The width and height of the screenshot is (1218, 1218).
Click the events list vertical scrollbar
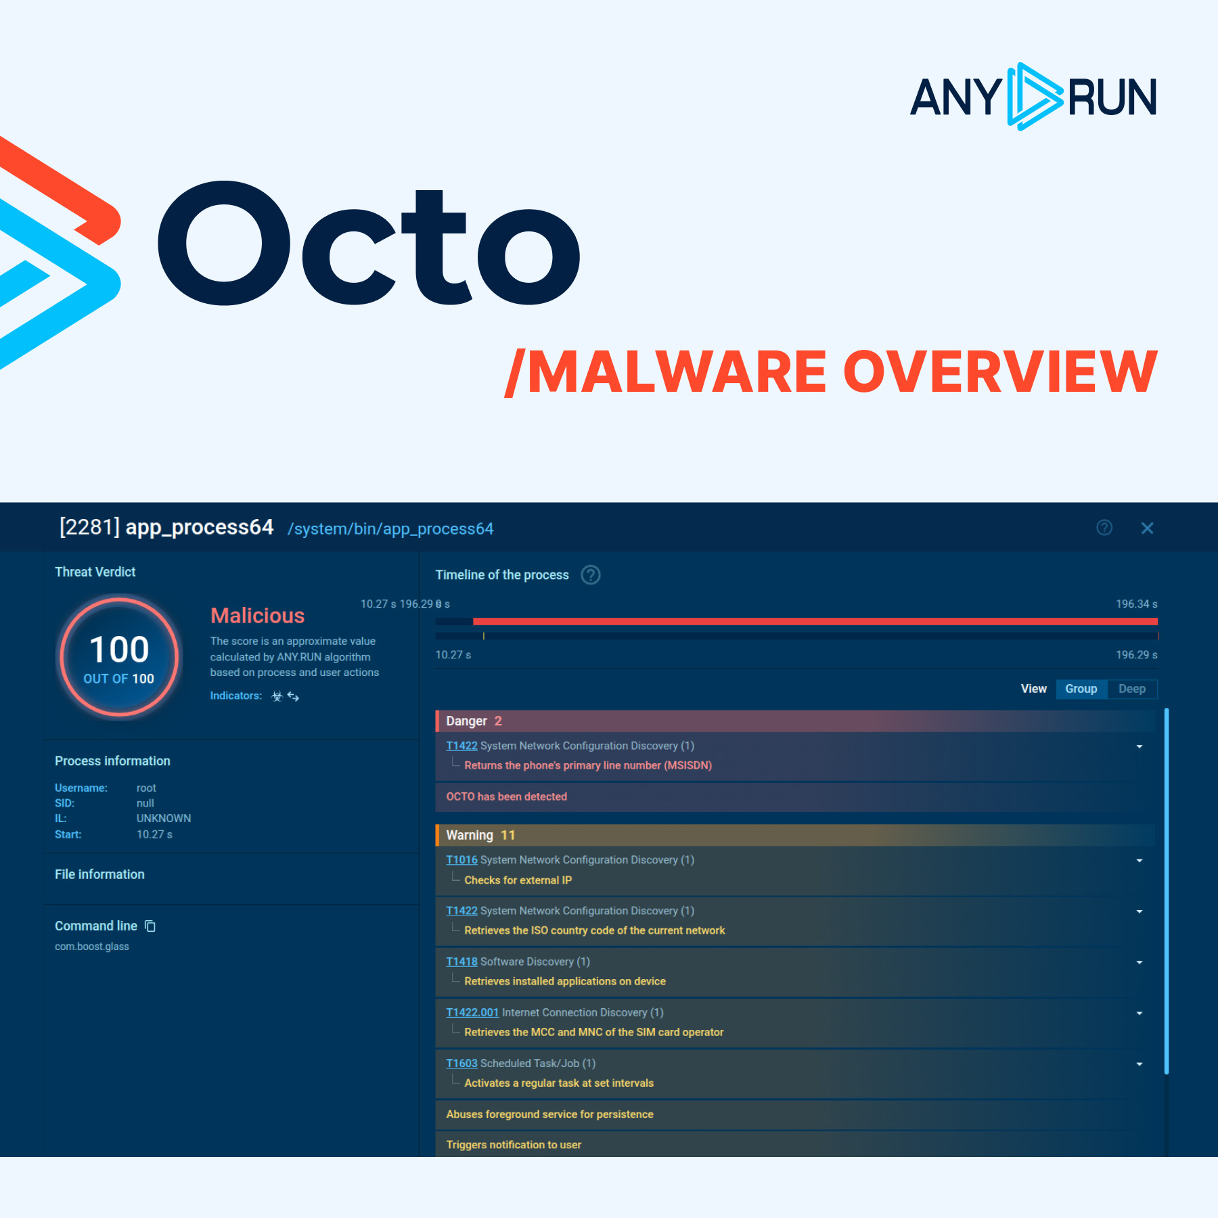tap(1167, 891)
